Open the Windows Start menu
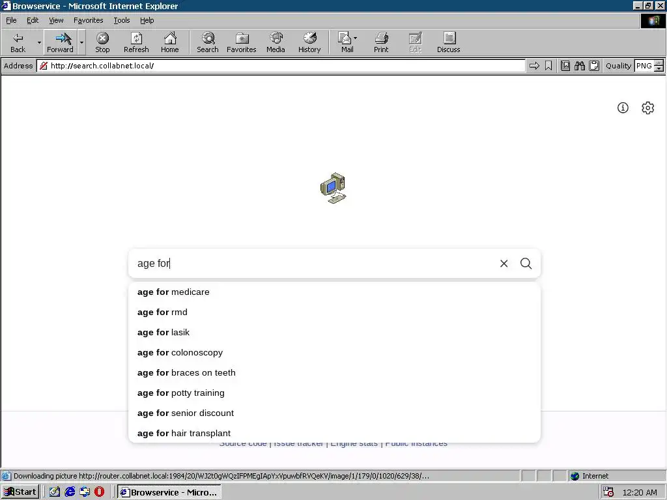 [20, 492]
